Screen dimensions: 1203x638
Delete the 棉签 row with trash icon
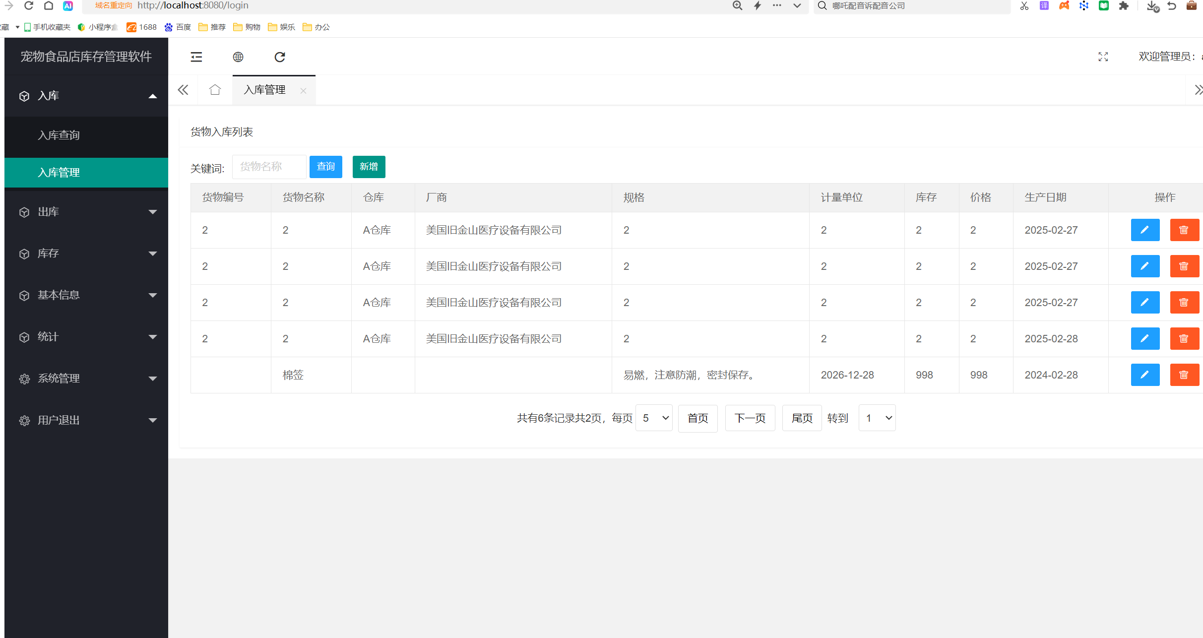point(1184,375)
